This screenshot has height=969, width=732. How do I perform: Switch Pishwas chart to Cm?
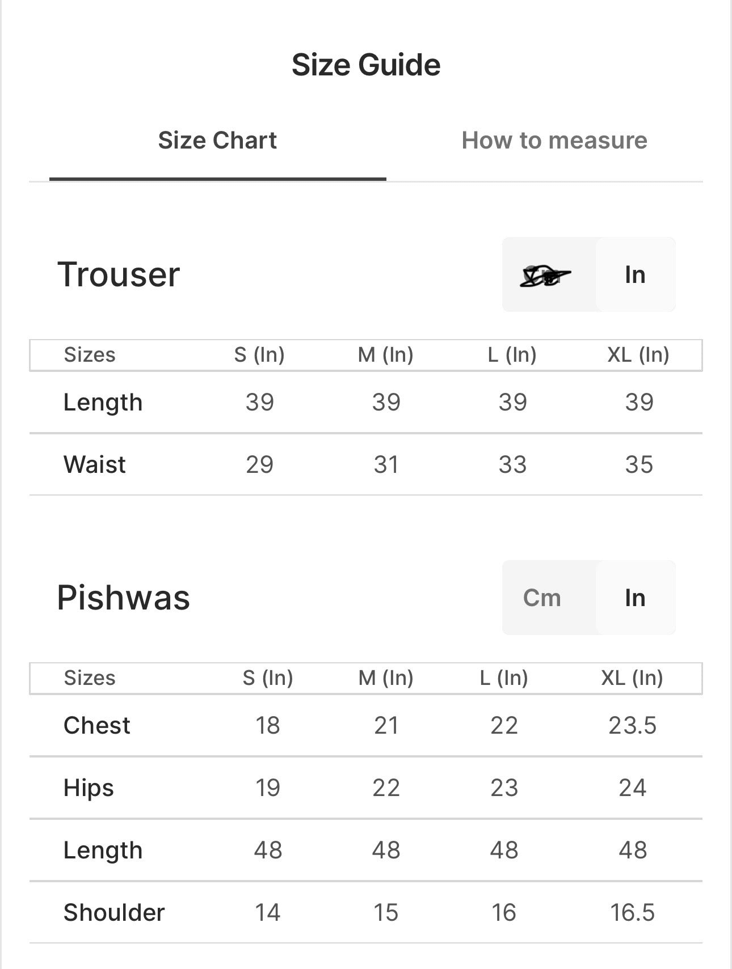pyautogui.click(x=542, y=598)
